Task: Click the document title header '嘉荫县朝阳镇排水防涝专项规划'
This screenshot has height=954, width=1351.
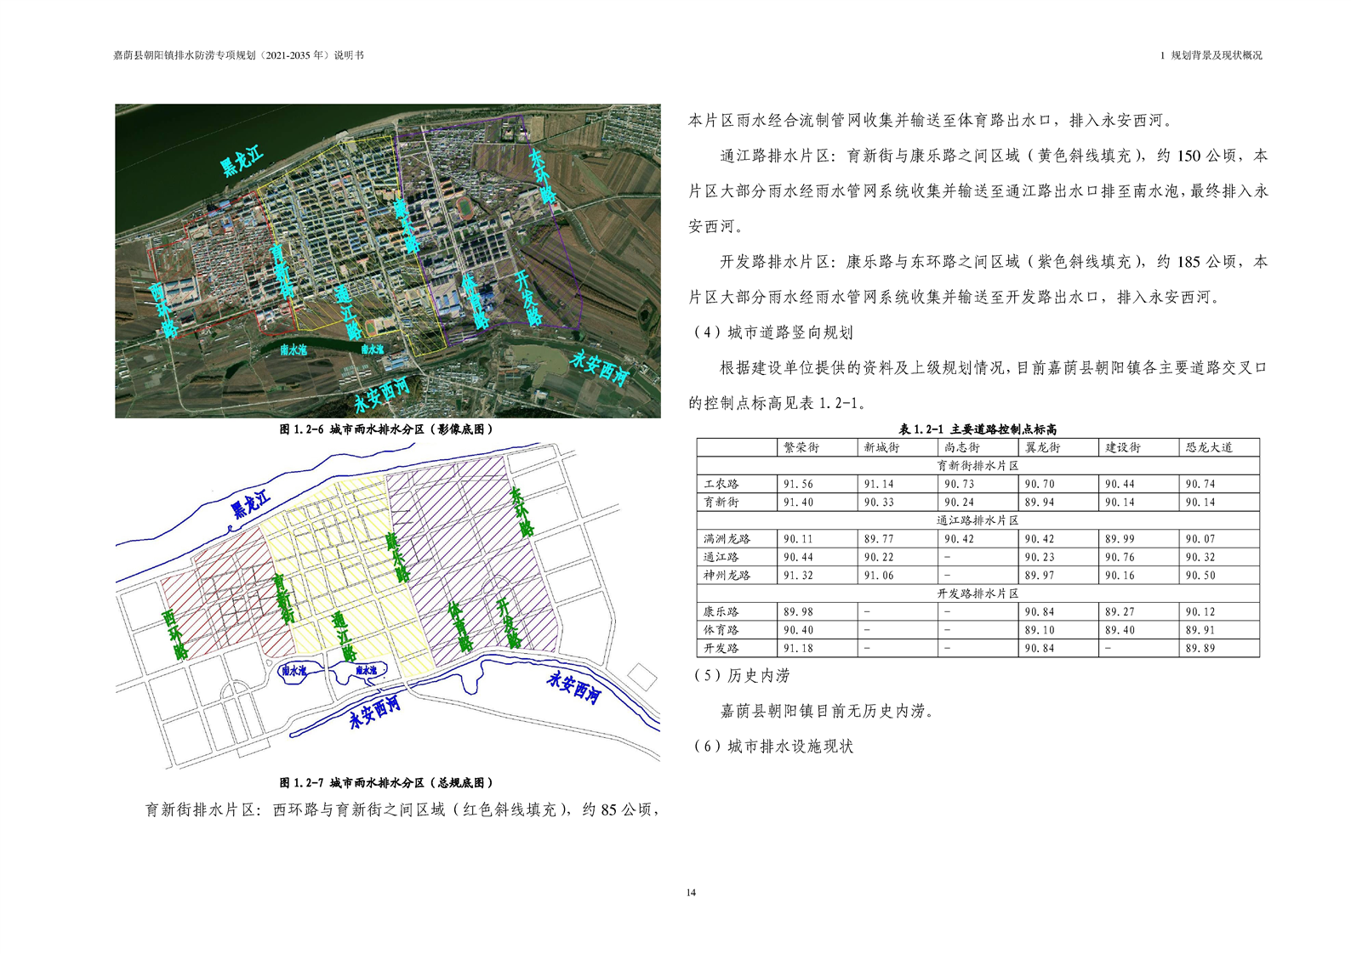Action: click(184, 55)
